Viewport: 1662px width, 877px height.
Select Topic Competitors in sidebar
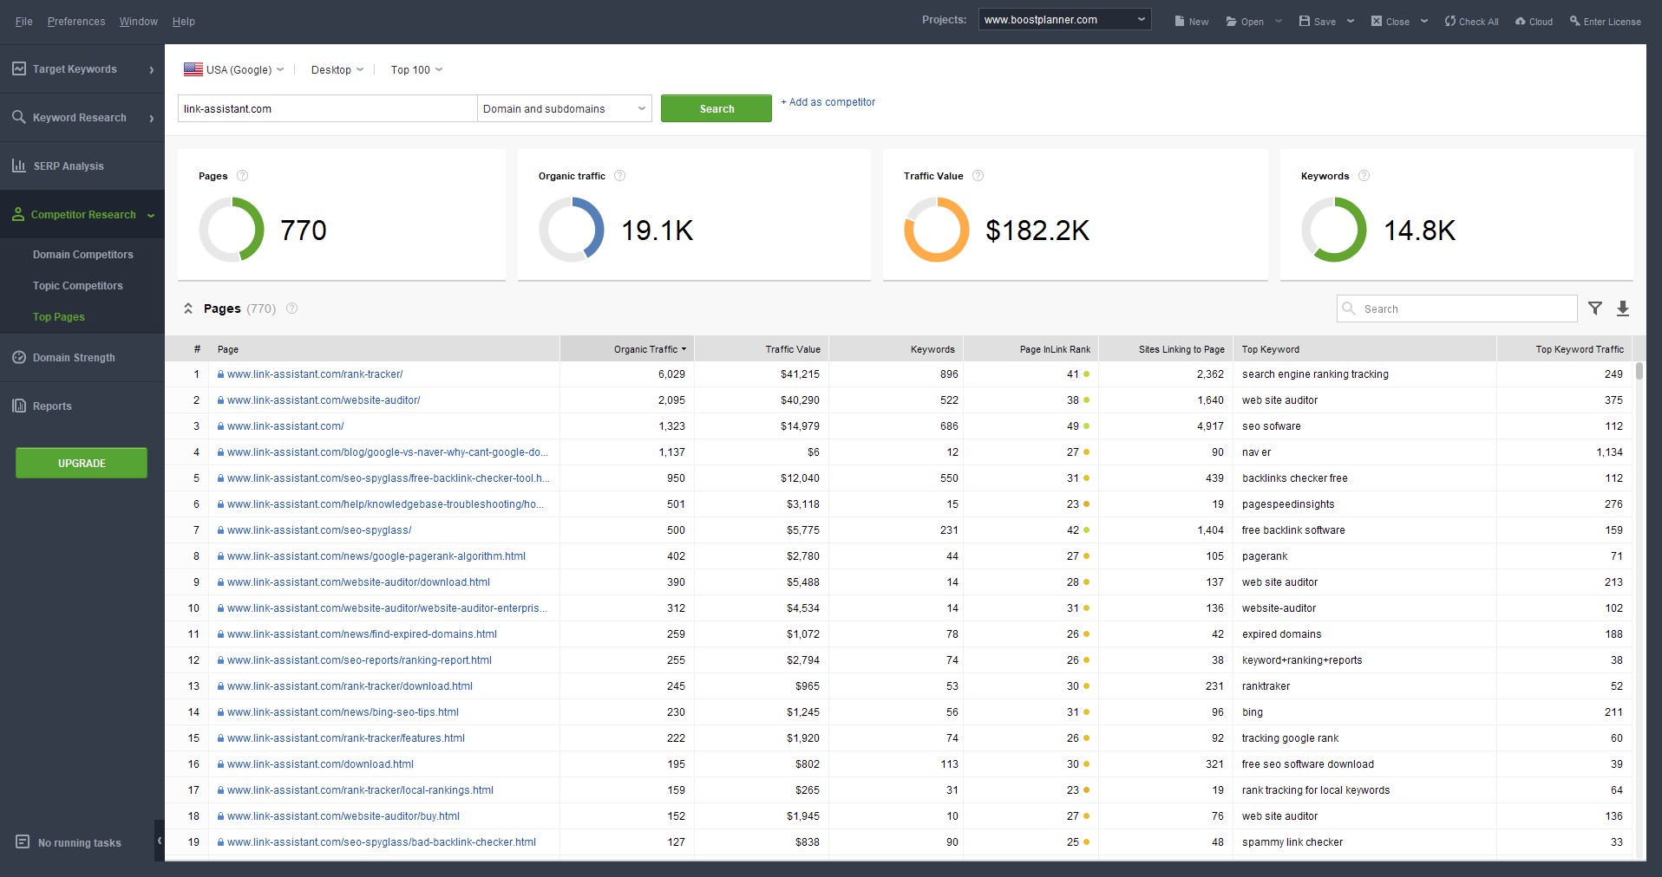(78, 285)
